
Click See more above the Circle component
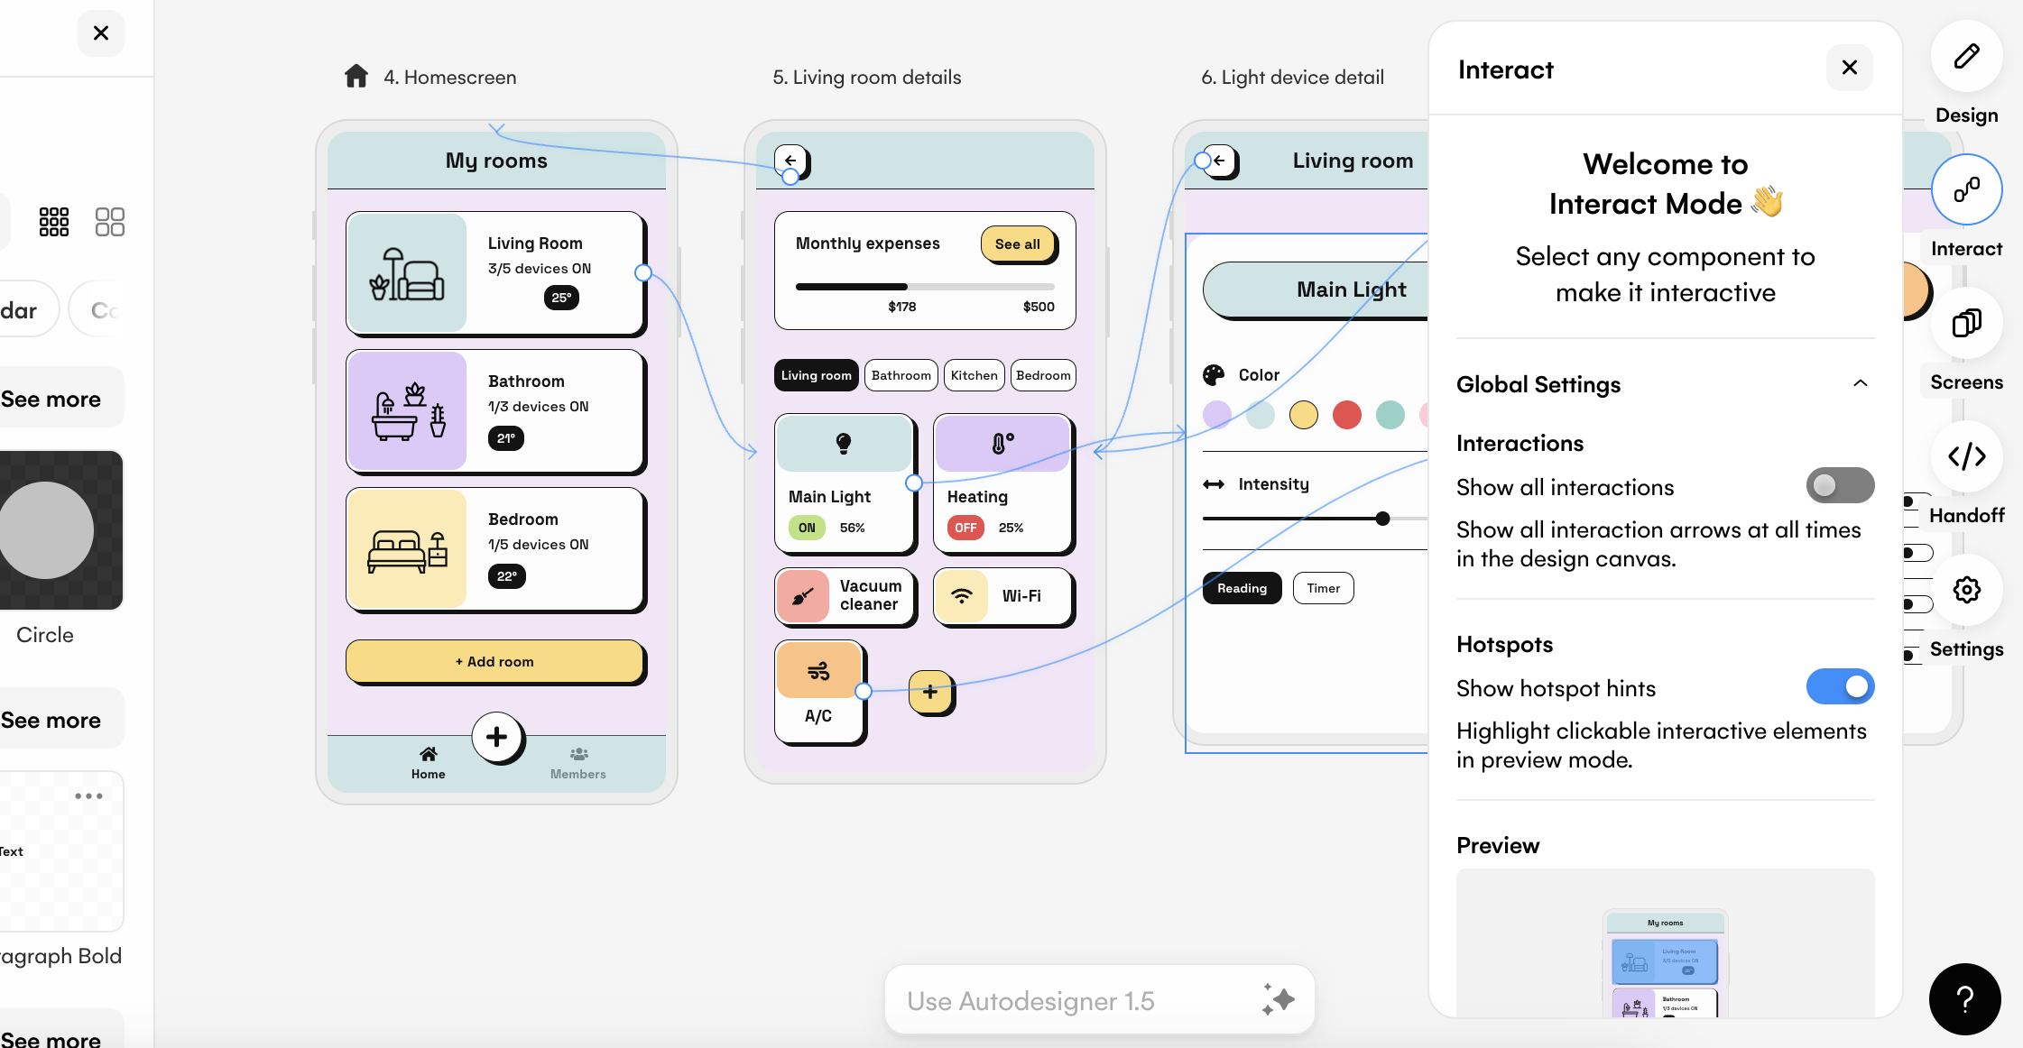[x=51, y=399]
